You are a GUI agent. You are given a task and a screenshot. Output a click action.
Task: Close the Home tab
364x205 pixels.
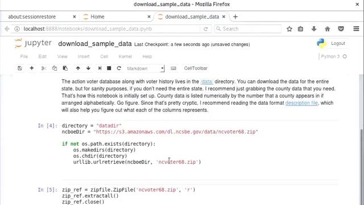[149, 17]
